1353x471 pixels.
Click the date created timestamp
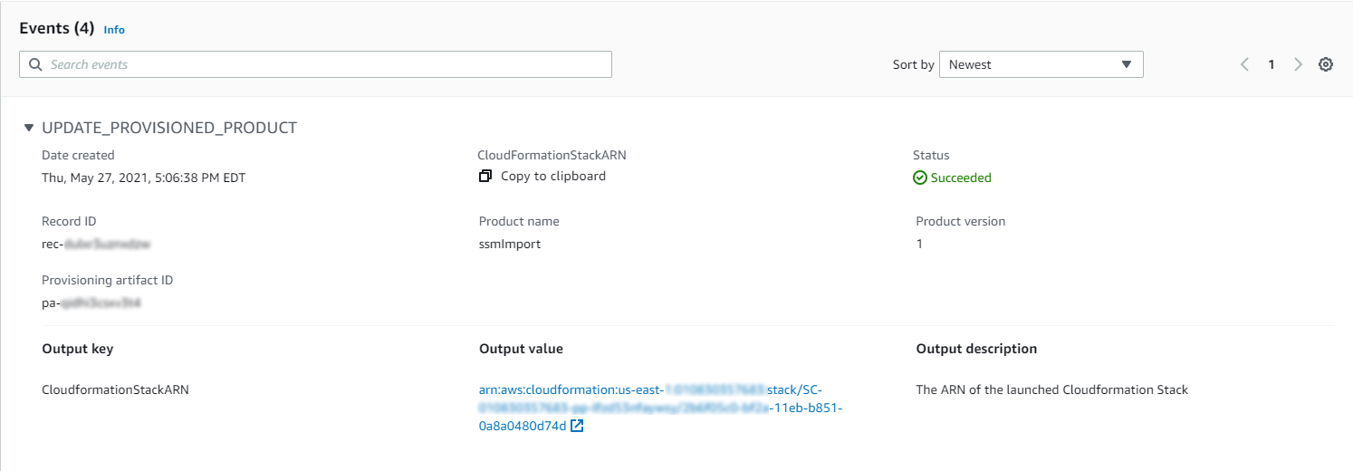[143, 178]
